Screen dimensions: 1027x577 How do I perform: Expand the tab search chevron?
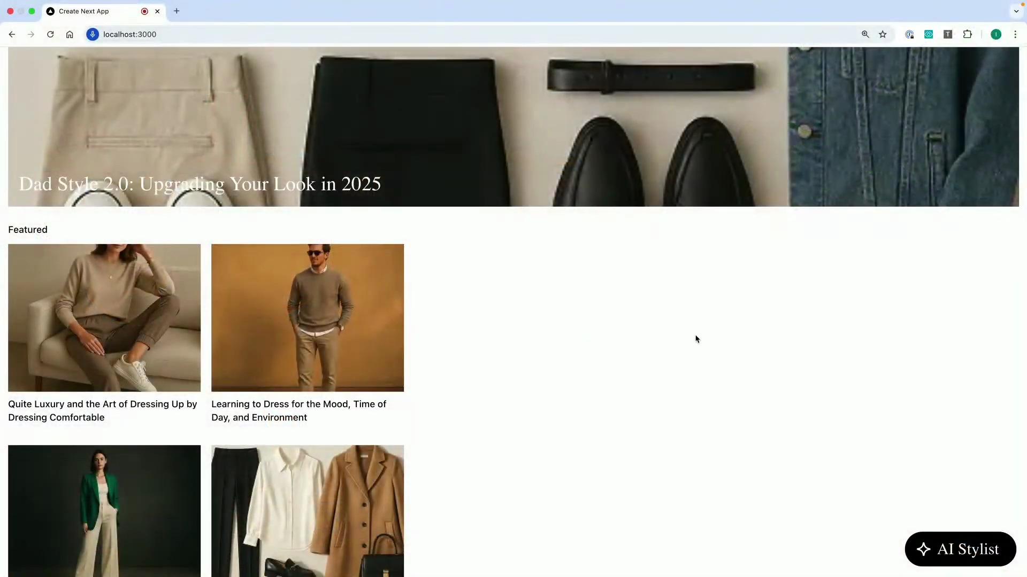1016,11
